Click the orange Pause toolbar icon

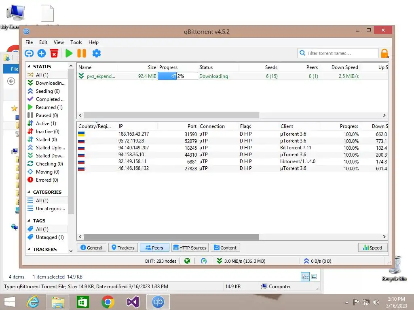82,54
